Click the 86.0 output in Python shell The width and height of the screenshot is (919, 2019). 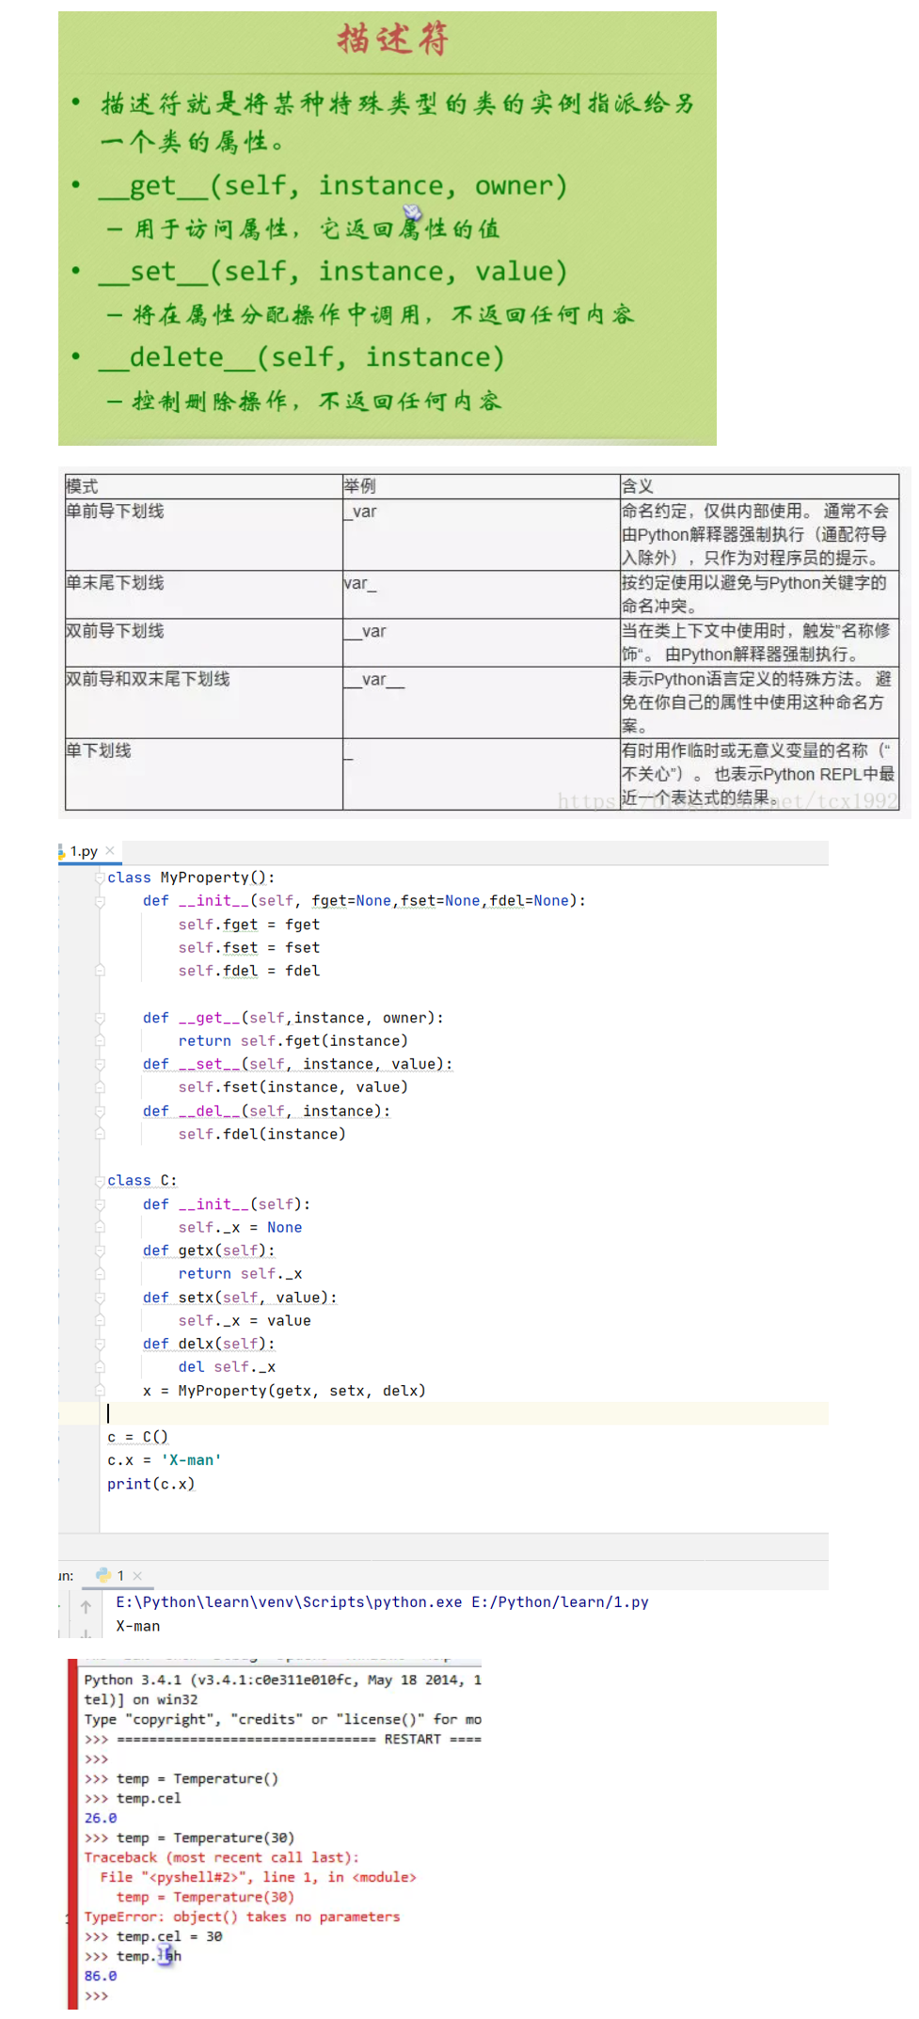click(101, 1976)
